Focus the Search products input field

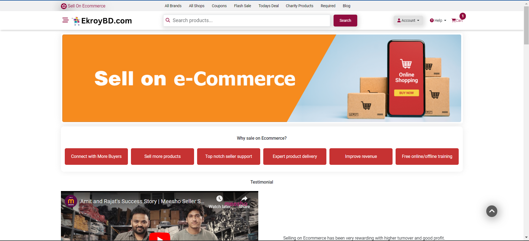246,20
